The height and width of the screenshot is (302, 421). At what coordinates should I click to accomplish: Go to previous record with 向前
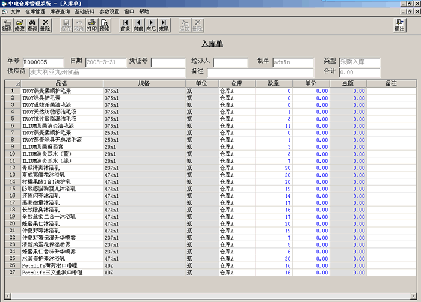(138, 25)
